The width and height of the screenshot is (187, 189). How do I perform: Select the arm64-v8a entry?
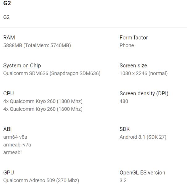(15, 137)
